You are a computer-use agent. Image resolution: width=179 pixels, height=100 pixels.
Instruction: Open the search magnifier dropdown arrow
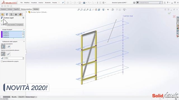162,2
